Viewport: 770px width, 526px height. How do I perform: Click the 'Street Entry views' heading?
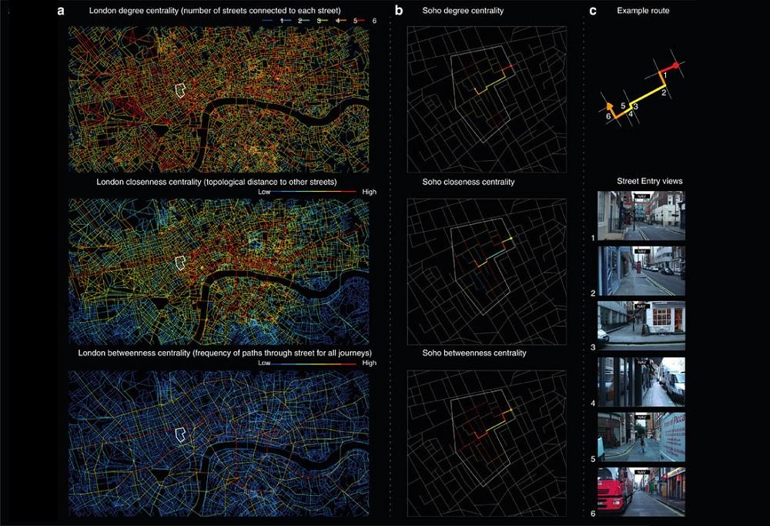point(649,181)
